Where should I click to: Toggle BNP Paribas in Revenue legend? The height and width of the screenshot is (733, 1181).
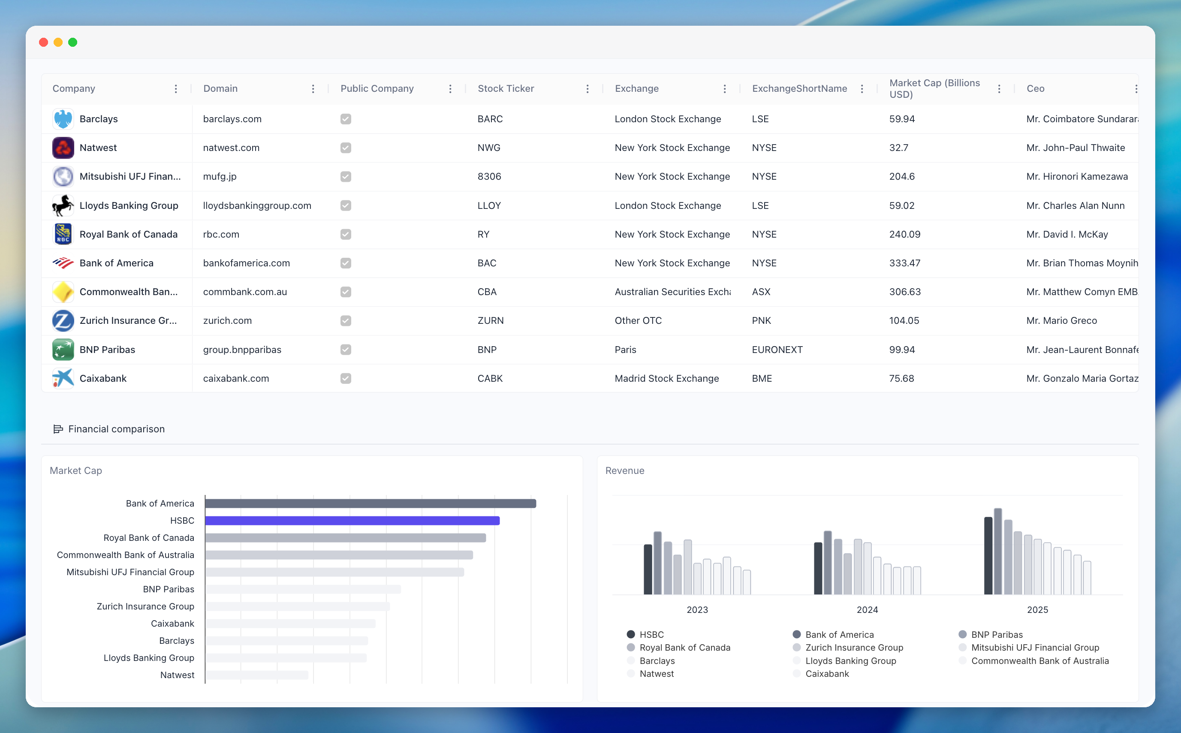(991, 635)
